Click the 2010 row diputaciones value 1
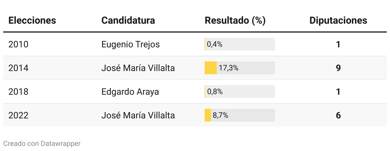Viewport: 390px width, 151px height. 338,44
